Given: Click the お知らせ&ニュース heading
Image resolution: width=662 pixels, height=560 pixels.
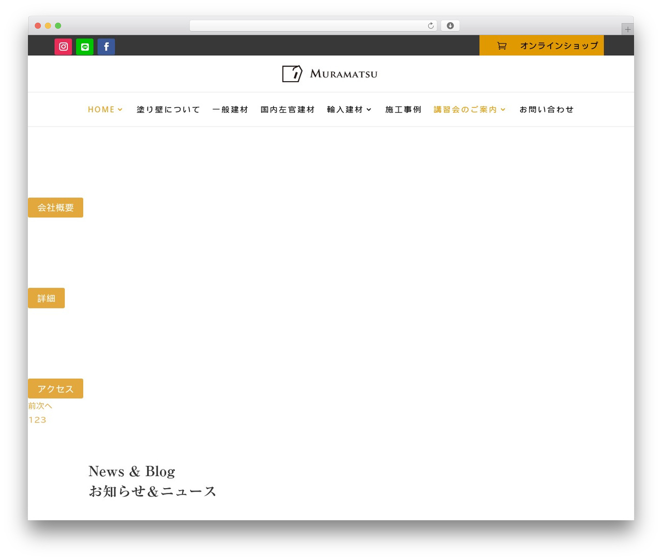Looking at the screenshot, I should tap(152, 491).
